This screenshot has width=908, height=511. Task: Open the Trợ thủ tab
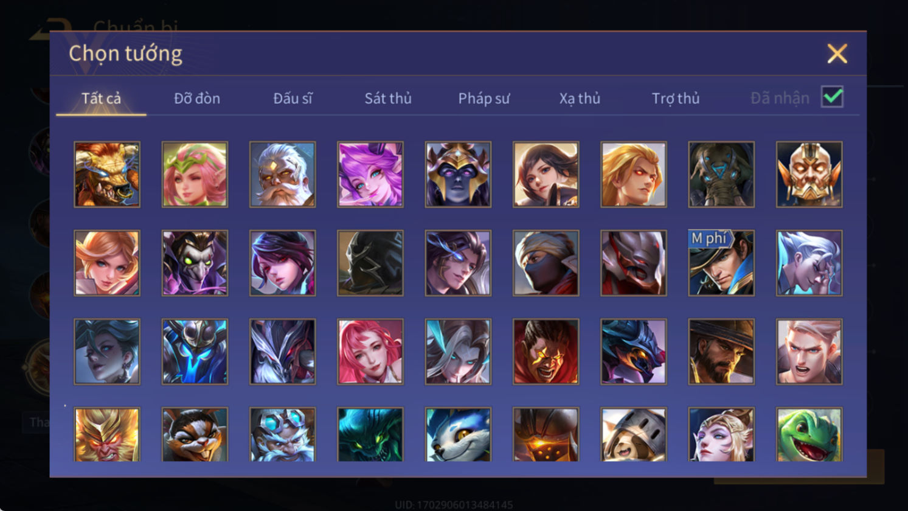coord(676,99)
